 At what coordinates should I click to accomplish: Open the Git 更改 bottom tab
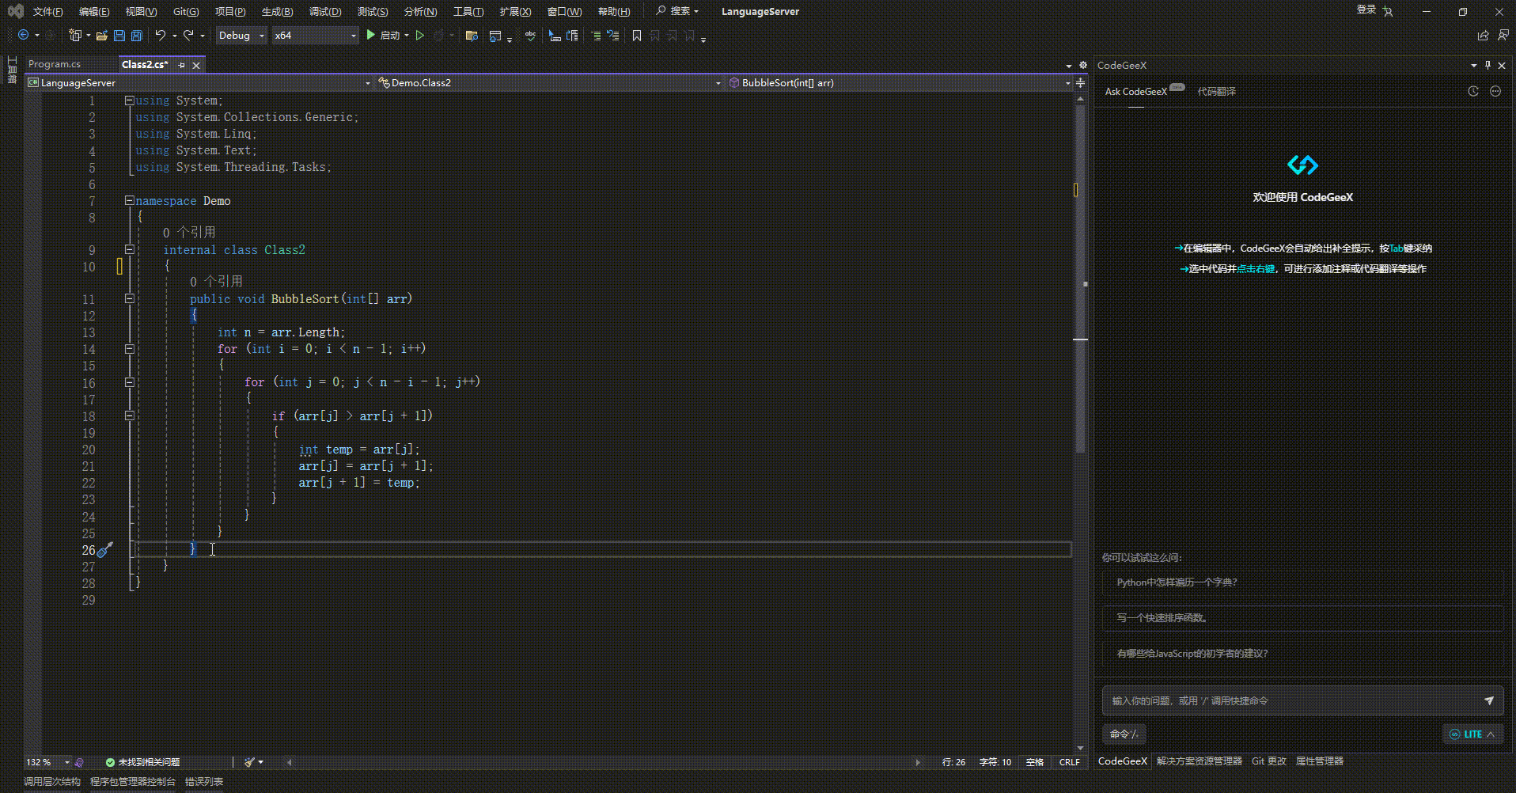pyautogui.click(x=1268, y=761)
